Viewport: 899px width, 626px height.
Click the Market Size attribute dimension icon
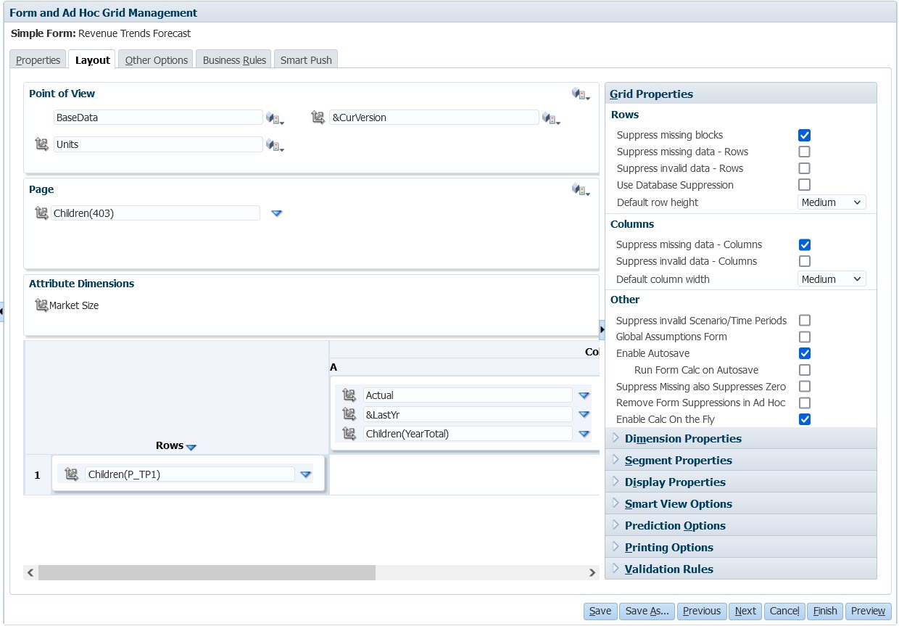(41, 305)
